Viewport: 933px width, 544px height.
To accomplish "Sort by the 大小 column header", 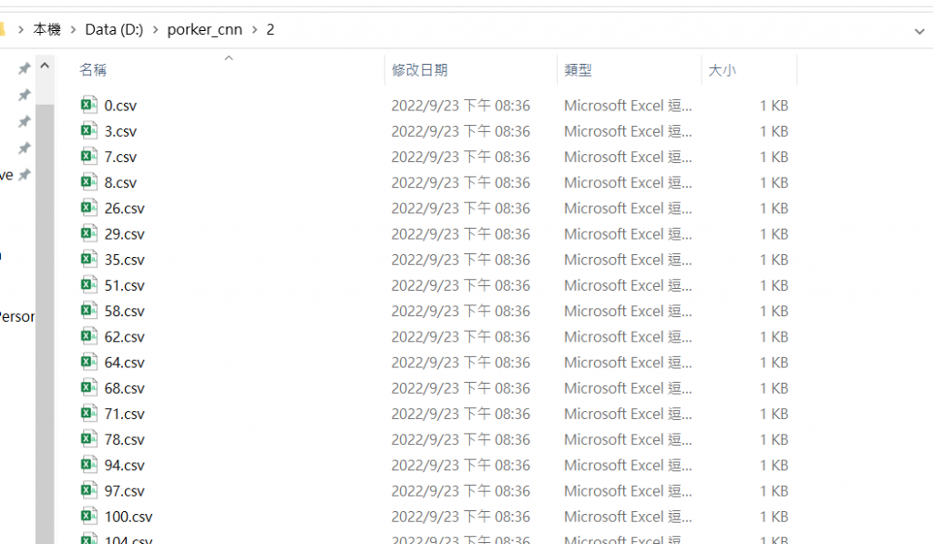I will click(x=723, y=69).
